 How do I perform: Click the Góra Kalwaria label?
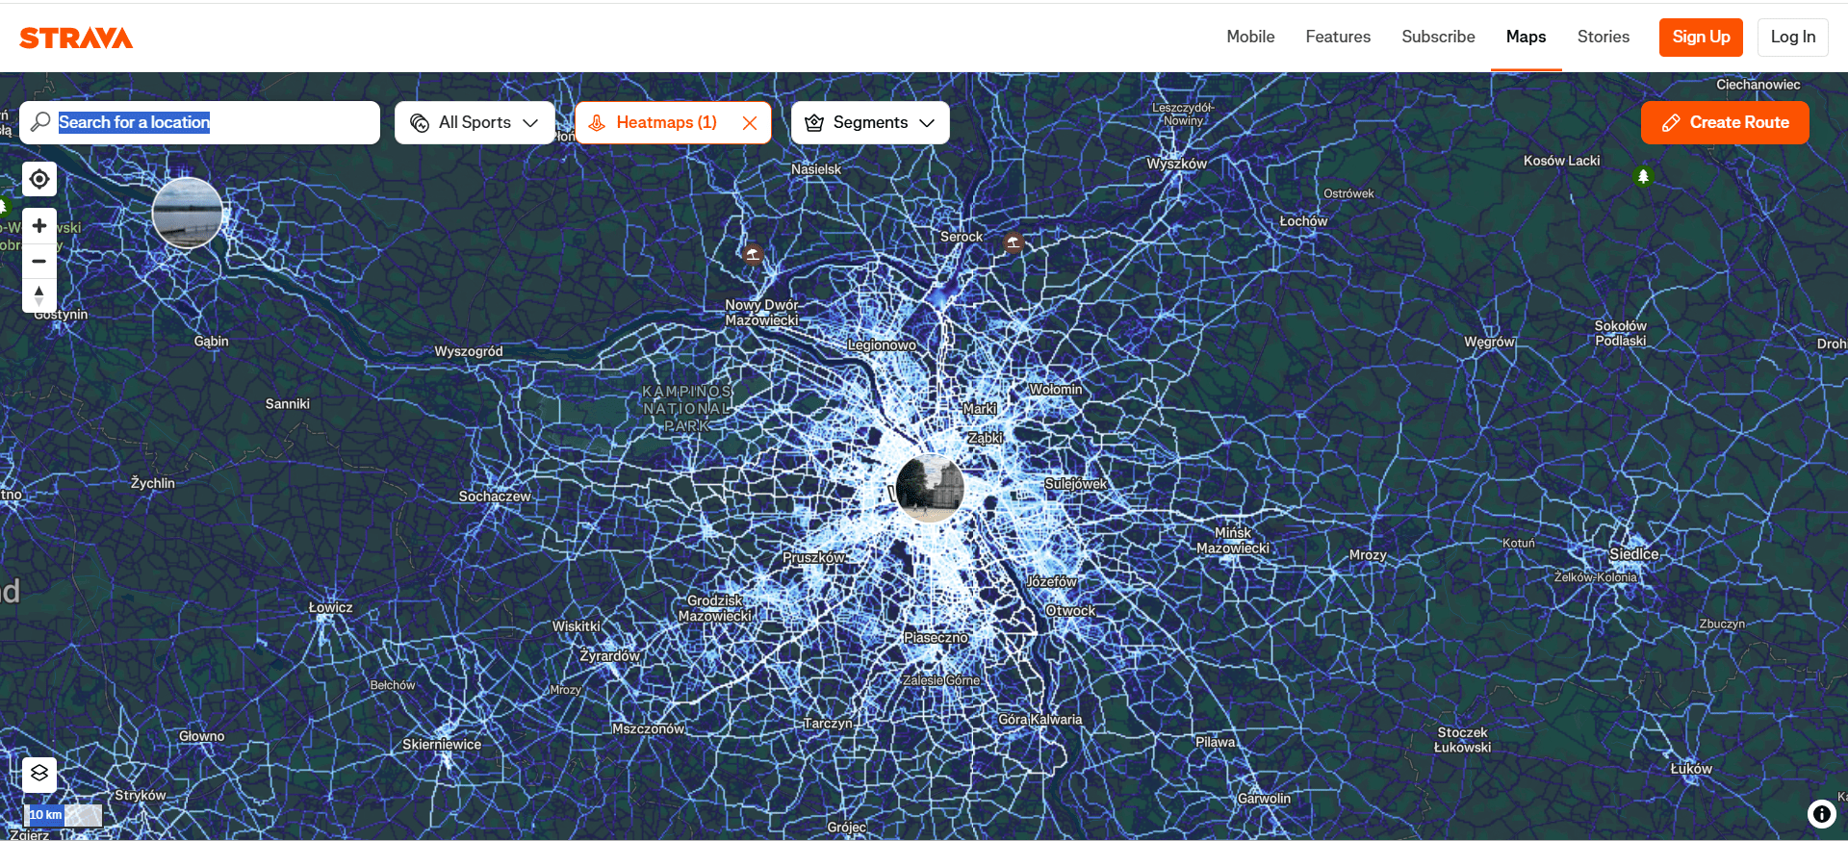click(x=1040, y=719)
